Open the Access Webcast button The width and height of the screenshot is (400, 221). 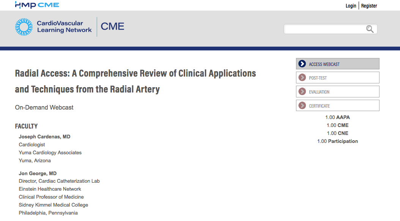pos(337,64)
